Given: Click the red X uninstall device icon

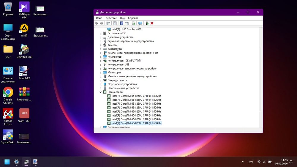Looking at the screenshot, I should point(152,23).
